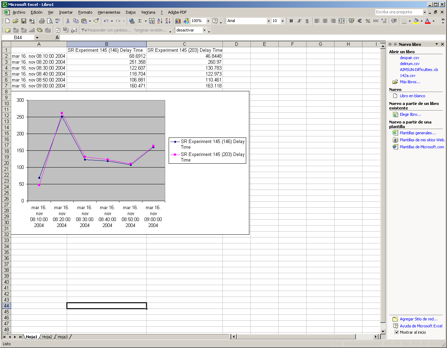Click the Percent style formatting icon
Viewport: 447px width, 348px height.
point(368,21)
